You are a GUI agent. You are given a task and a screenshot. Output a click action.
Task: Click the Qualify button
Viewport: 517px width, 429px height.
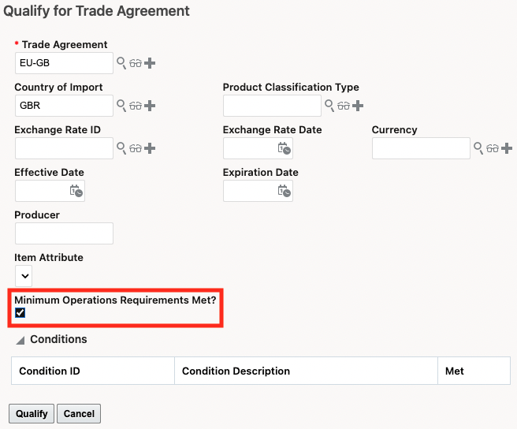pyautogui.click(x=32, y=413)
